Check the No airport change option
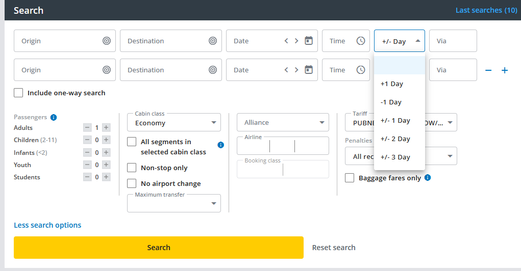 click(132, 183)
